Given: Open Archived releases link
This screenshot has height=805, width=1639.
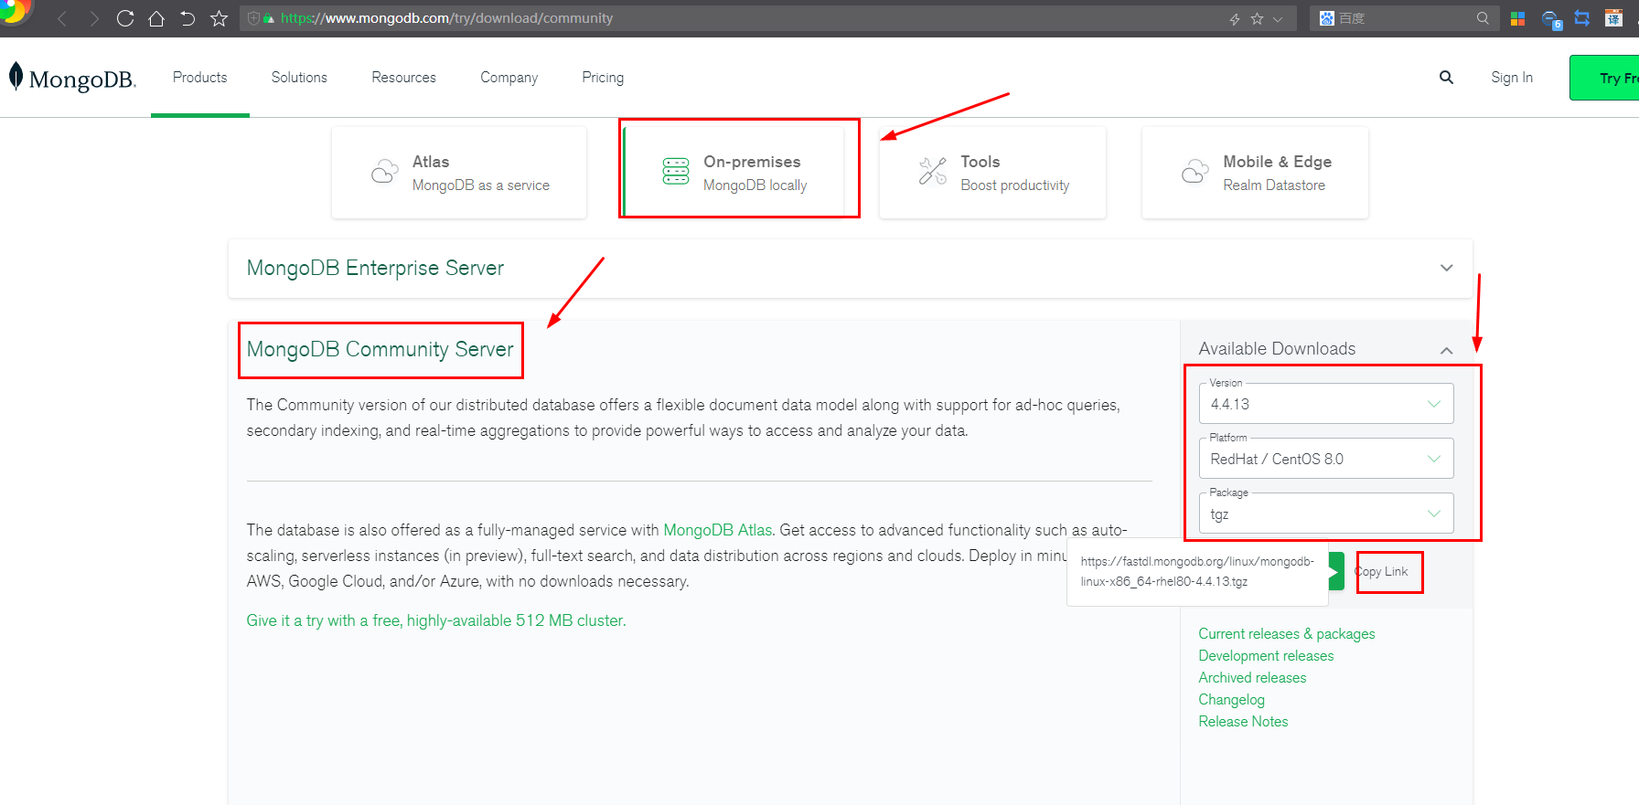Looking at the screenshot, I should pos(1252,678).
